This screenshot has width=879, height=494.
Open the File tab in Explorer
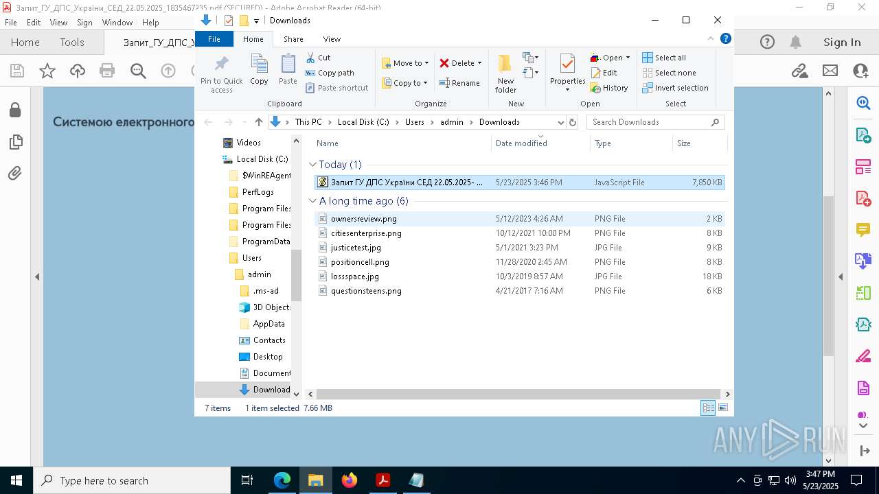coord(214,39)
